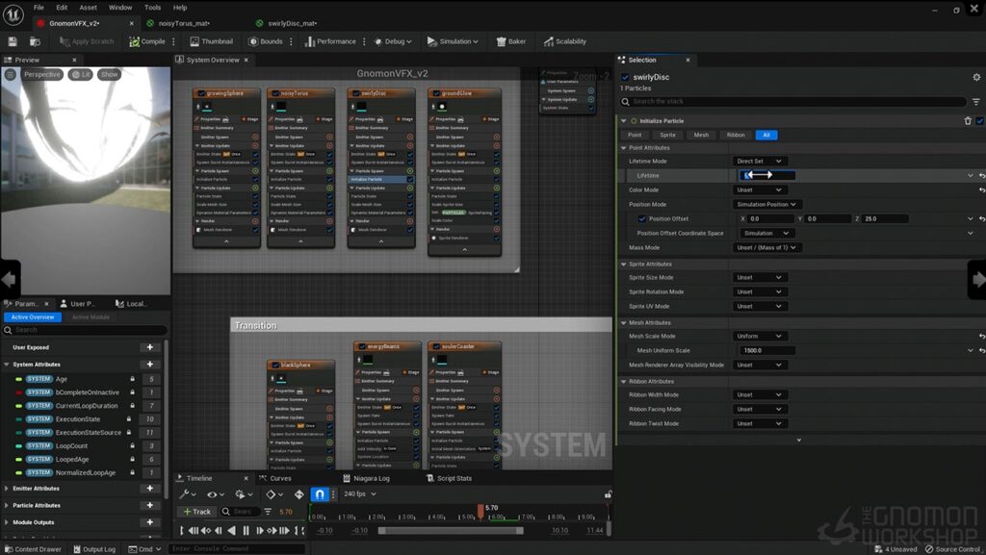The height and width of the screenshot is (555, 986).
Task: Click the Compile toolbar button
Action: coord(147,41)
